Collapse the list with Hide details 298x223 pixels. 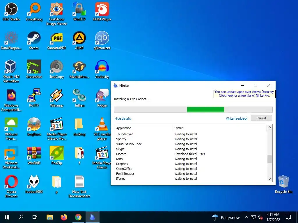123,118
